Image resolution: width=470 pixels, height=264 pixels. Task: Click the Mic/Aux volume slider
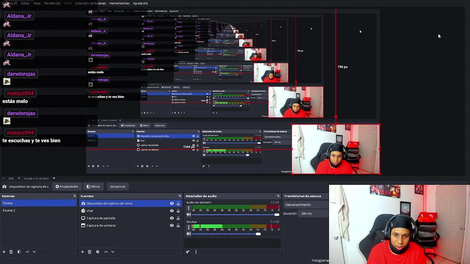pyautogui.click(x=236, y=234)
